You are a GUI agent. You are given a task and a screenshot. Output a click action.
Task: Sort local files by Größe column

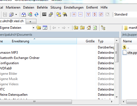coord(86,41)
